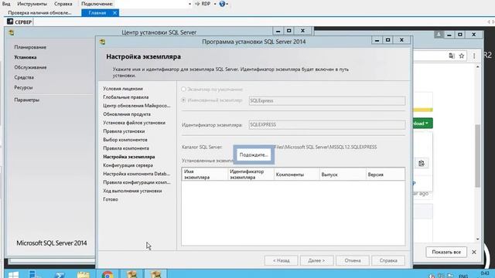495x278 pixels.
Task: Click the green Download dropdown button in Chrome
Action: (x=422, y=124)
